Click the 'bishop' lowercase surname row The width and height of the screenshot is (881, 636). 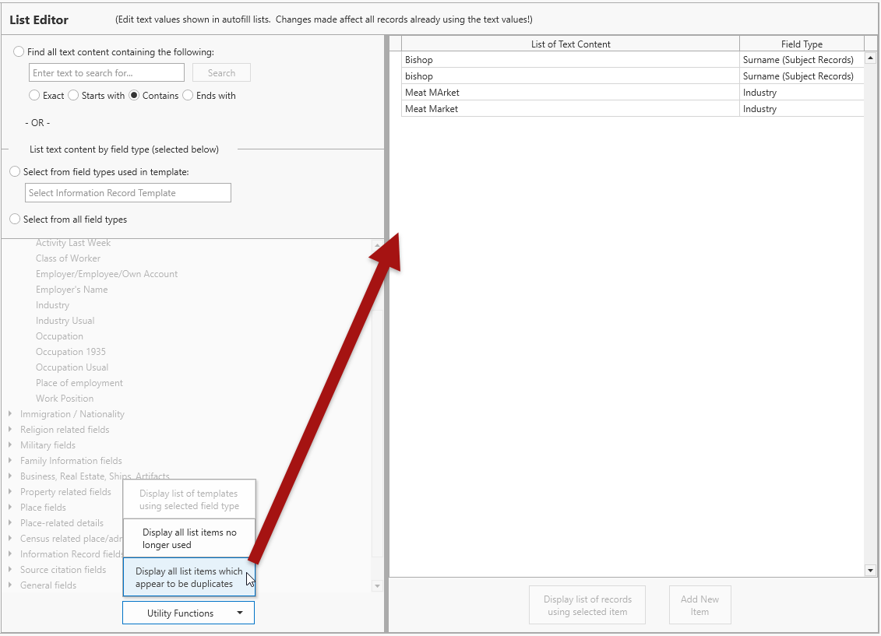570,76
